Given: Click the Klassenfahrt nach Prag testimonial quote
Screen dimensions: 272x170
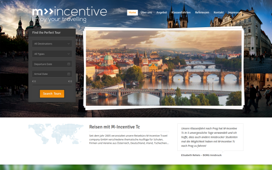Looking at the screenshot, I should [209, 137].
